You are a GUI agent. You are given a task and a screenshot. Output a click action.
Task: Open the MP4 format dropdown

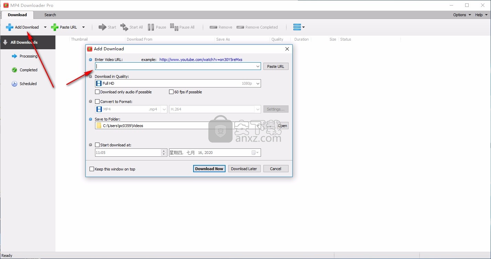click(x=164, y=109)
